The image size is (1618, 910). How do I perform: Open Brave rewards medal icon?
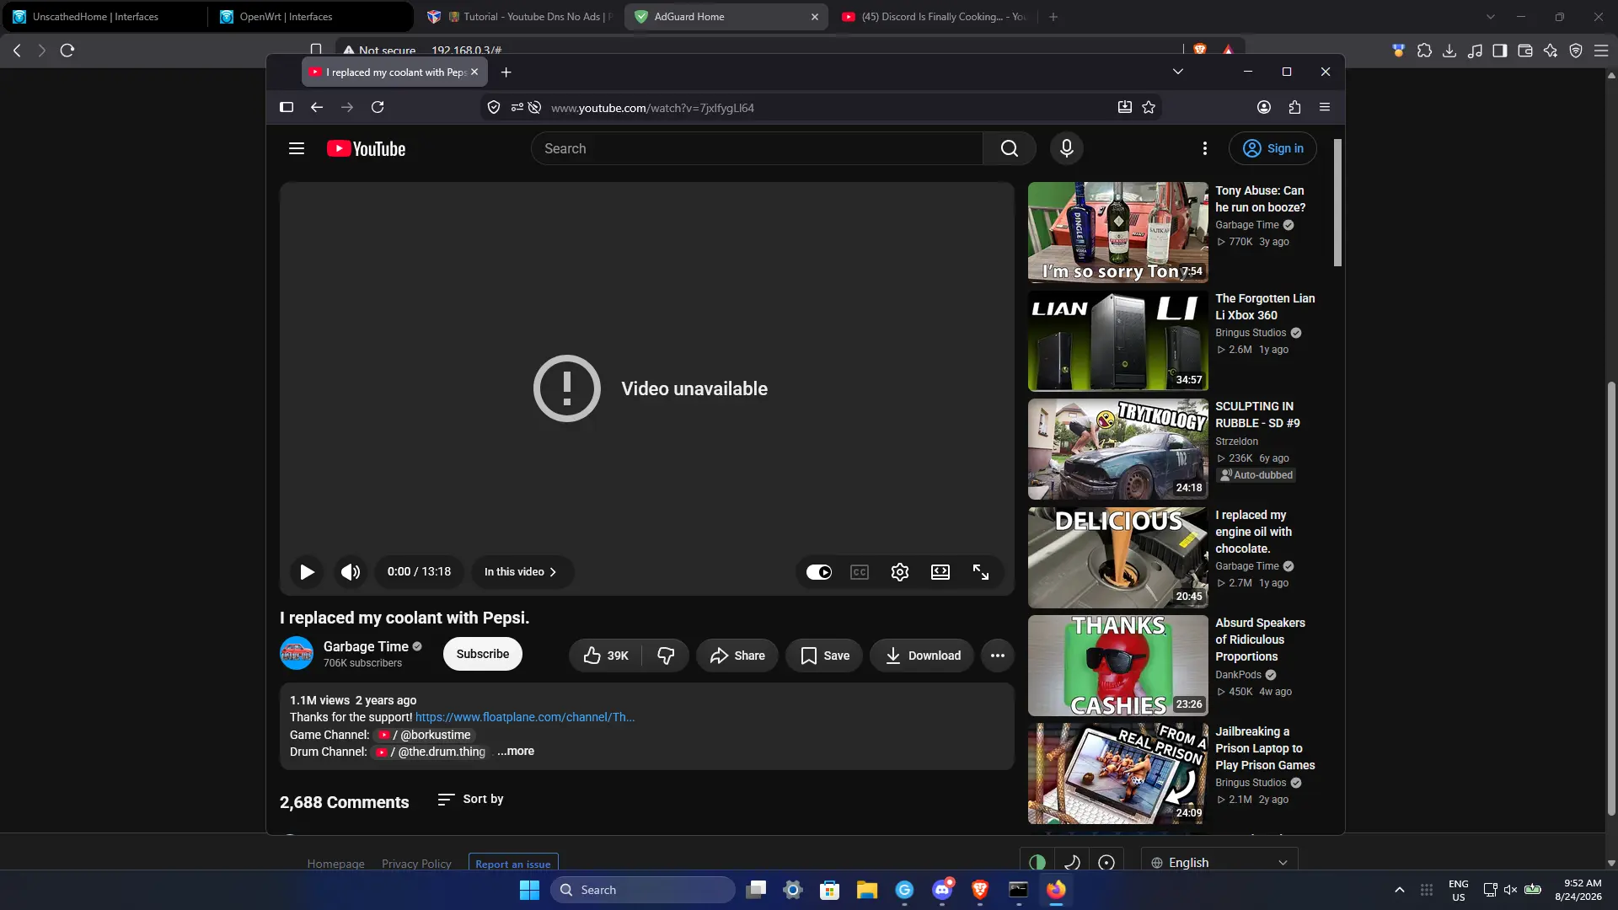1399,51
